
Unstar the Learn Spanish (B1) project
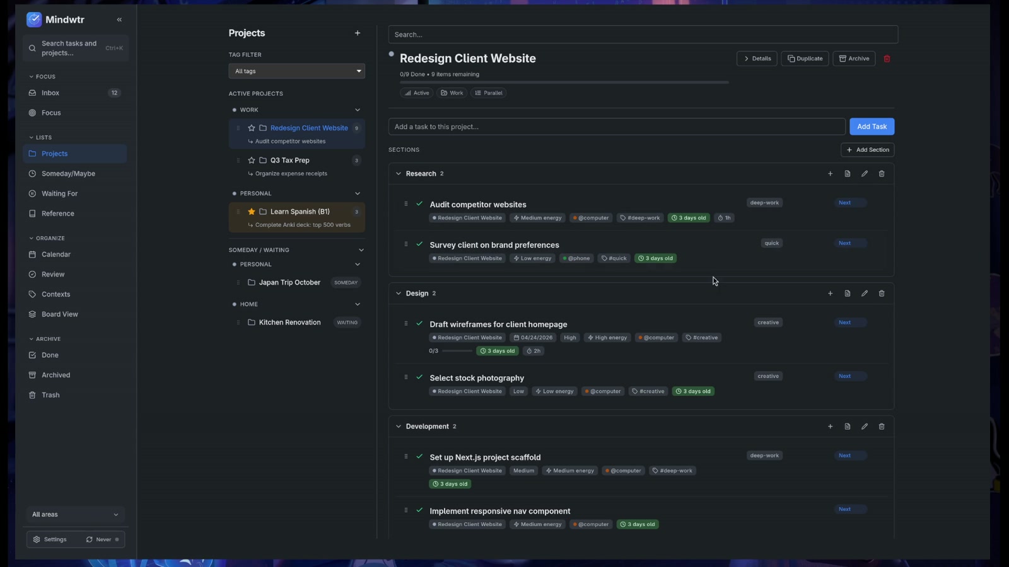[x=252, y=212]
